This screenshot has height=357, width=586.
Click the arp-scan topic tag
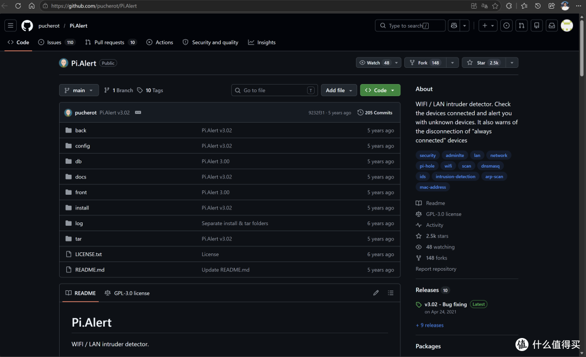pyautogui.click(x=494, y=176)
